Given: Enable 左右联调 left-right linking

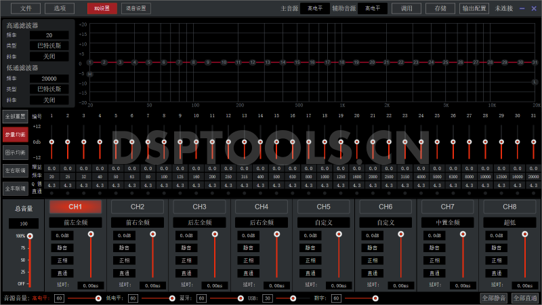Looking at the screenshot, I should 15,170.
